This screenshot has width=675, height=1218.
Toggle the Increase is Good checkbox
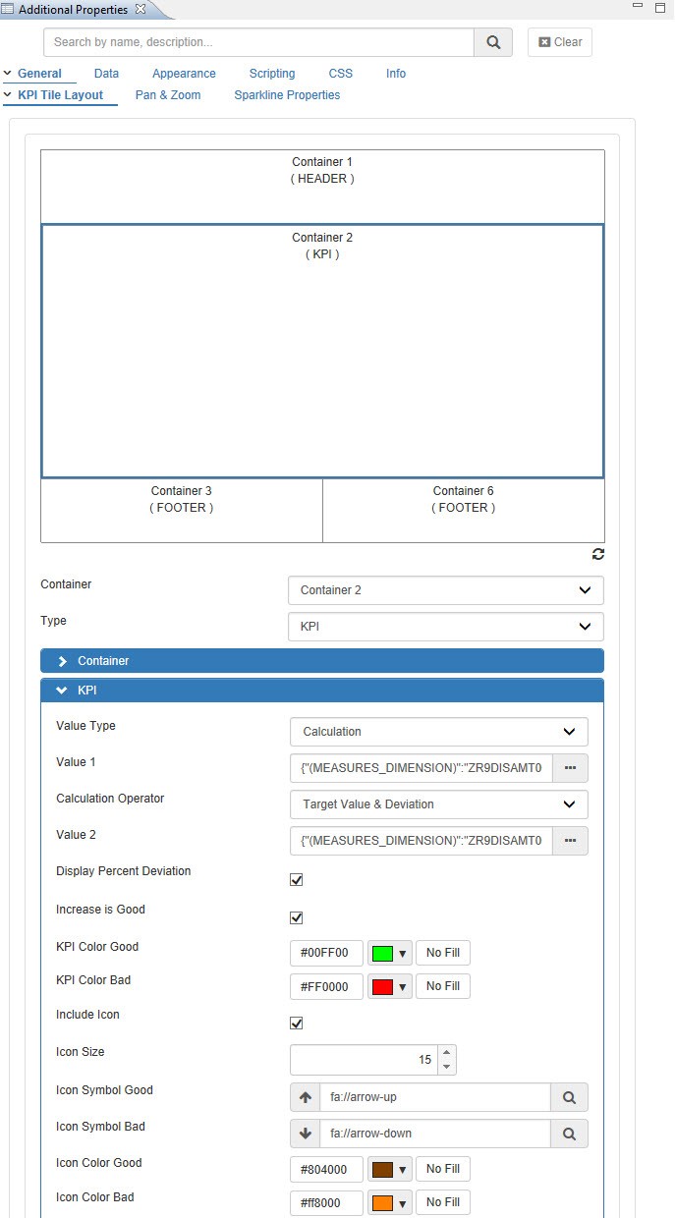[297, 918]
